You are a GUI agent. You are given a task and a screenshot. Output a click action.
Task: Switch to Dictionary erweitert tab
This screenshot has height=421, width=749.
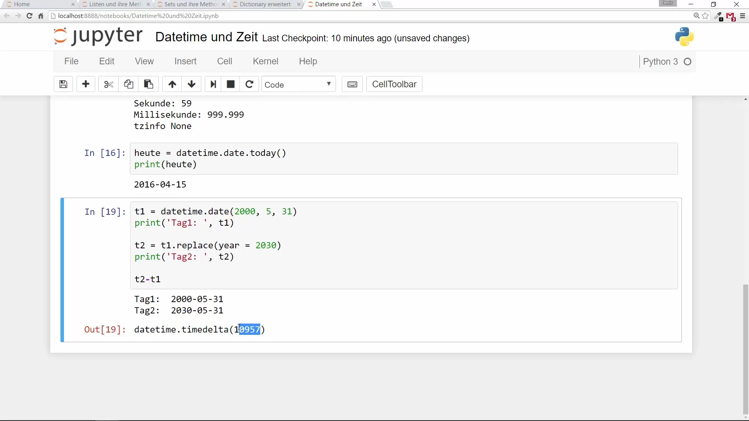(265, 4)
